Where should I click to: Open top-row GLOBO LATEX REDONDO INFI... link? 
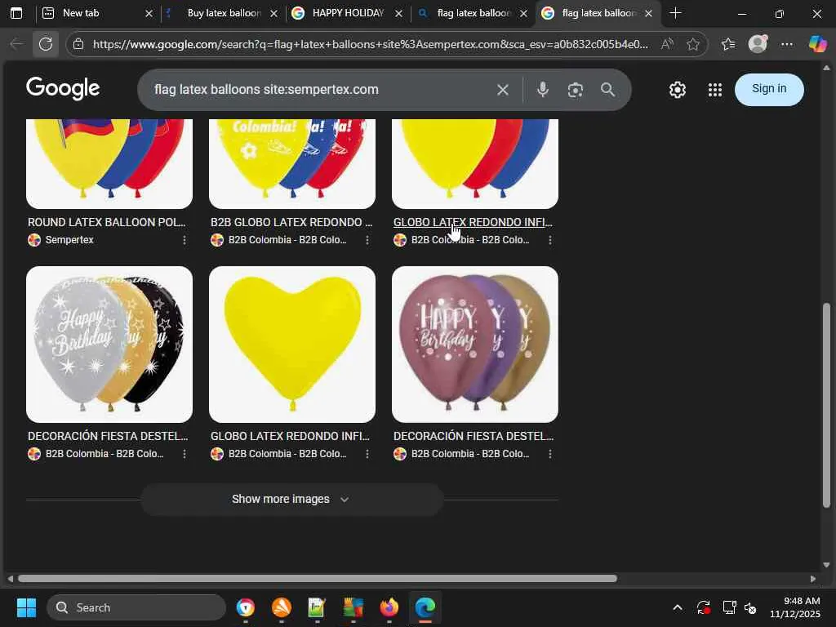click(473, 222)
